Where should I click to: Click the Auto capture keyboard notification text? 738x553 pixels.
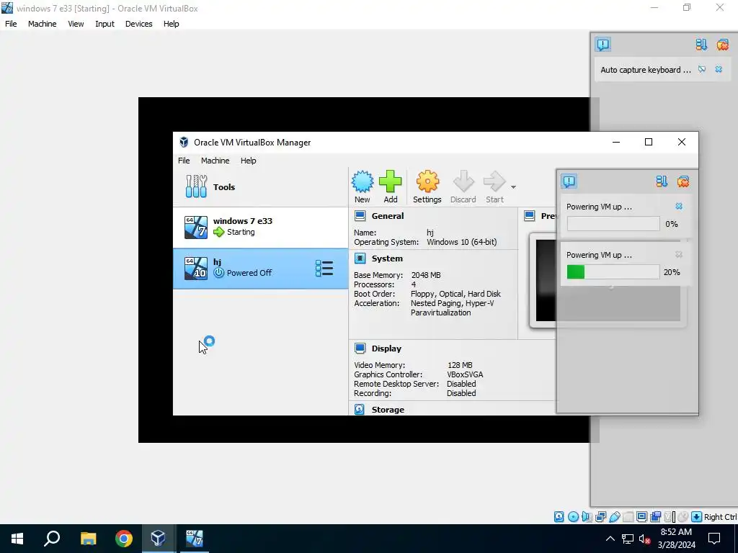tap(645, 70)
